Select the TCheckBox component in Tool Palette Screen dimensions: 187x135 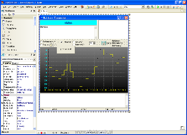(9, 46)
